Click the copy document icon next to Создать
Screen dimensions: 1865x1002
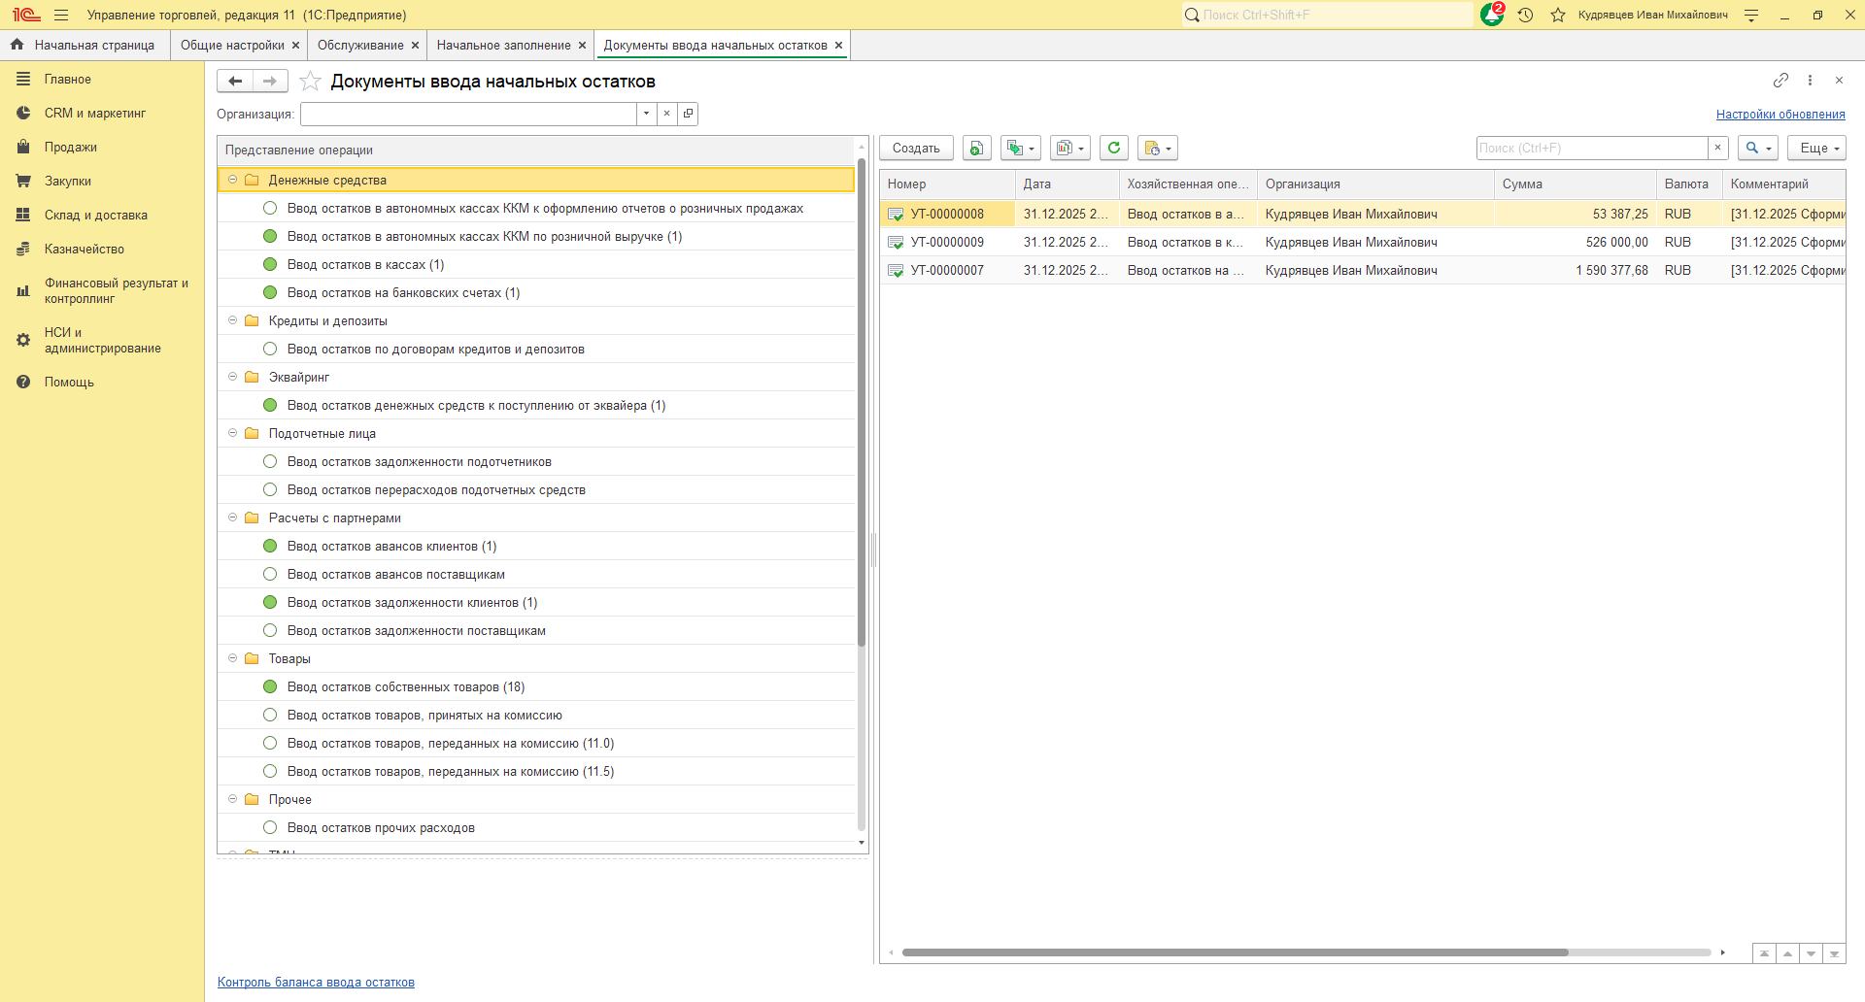(976, 148)
